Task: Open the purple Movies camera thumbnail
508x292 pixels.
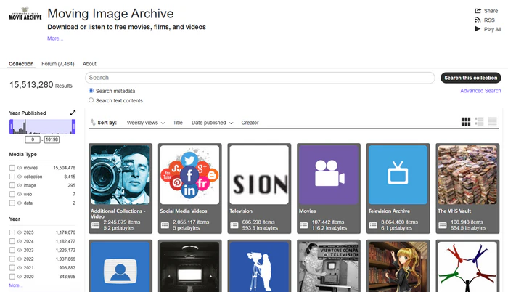Action: coord(329,174)
